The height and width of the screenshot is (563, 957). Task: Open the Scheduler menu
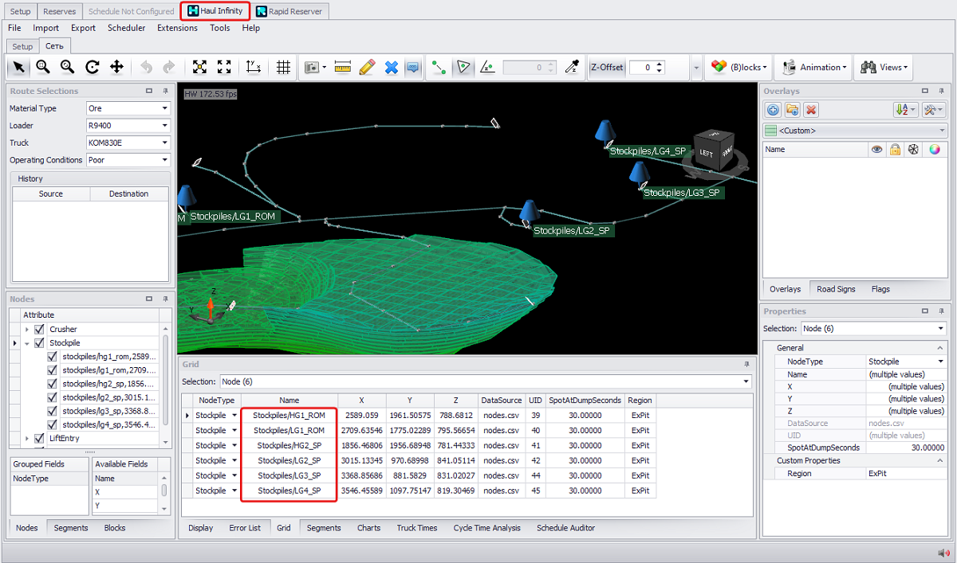click(126, 28)
